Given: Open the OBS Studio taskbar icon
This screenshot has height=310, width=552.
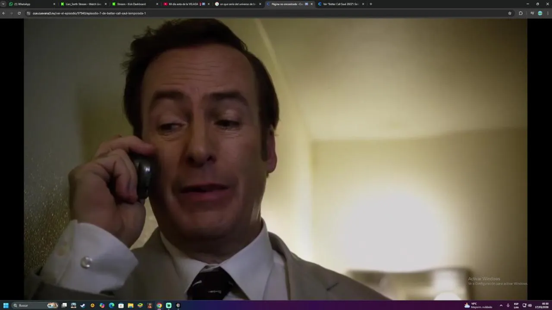Looking at the screenshot, I should click(178, 305).
